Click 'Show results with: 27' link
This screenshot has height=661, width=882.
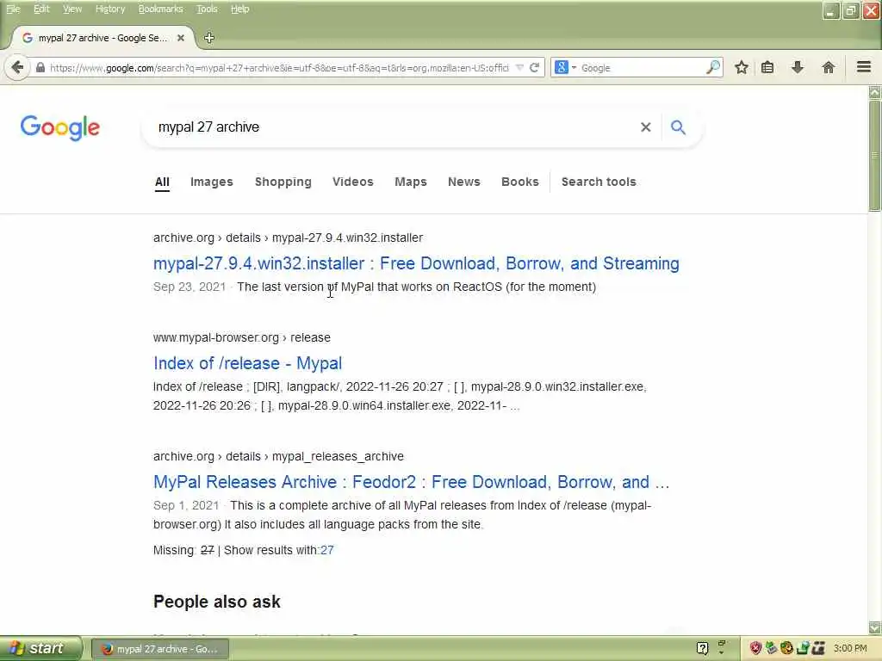tap(326, 550)
